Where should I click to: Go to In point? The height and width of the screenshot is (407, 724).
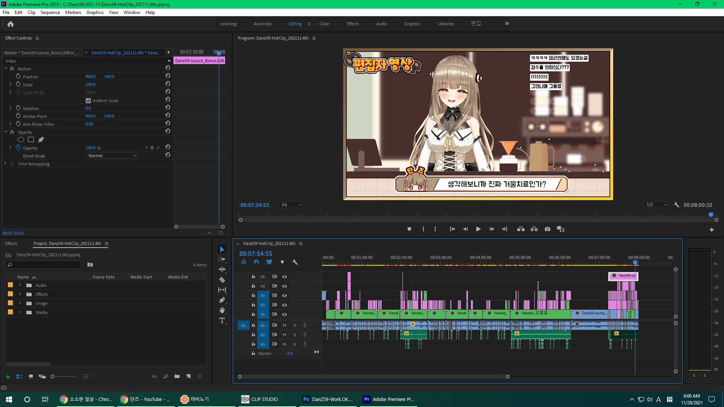(x=452, y=229)
